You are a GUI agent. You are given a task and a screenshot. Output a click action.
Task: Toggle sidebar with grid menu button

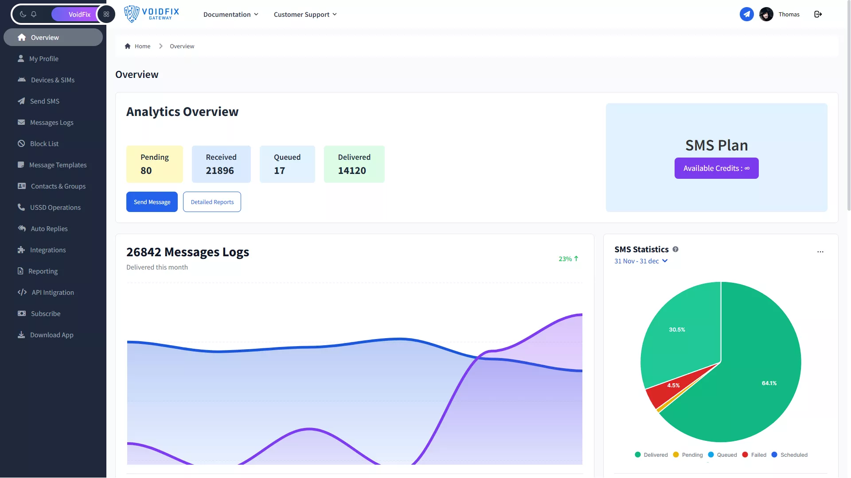pos(106,14)
